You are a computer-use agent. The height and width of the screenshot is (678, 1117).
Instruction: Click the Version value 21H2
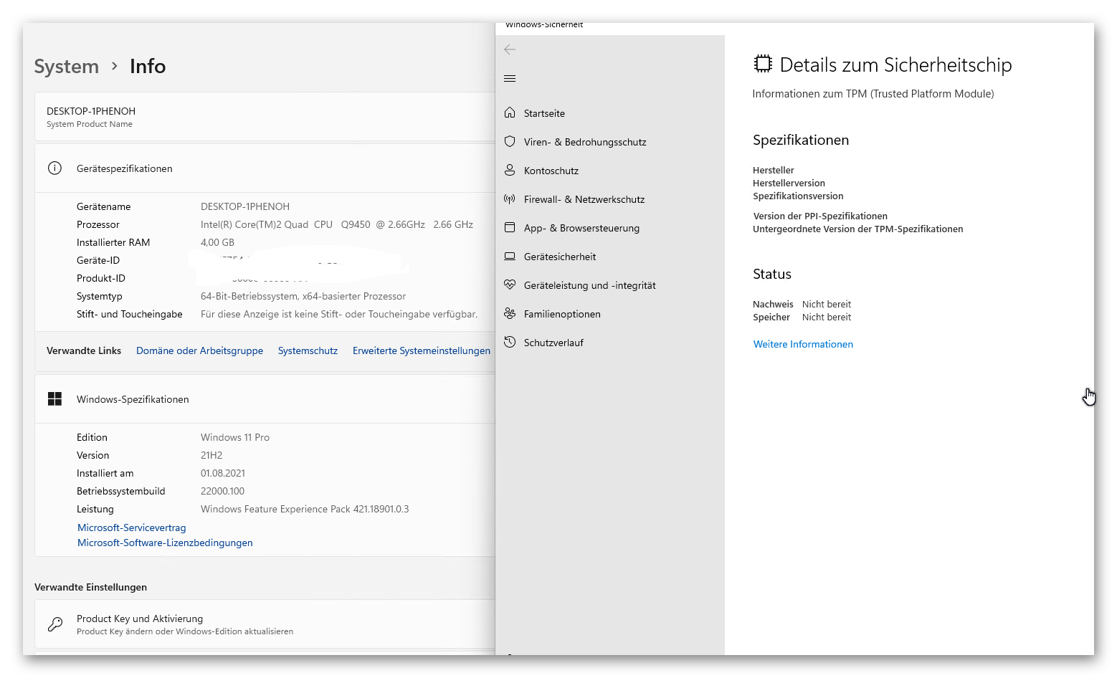(211, 455)
